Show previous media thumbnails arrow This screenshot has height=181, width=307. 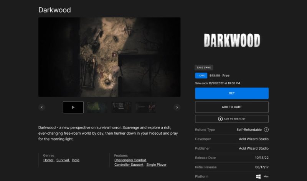[x=42, y=107]
